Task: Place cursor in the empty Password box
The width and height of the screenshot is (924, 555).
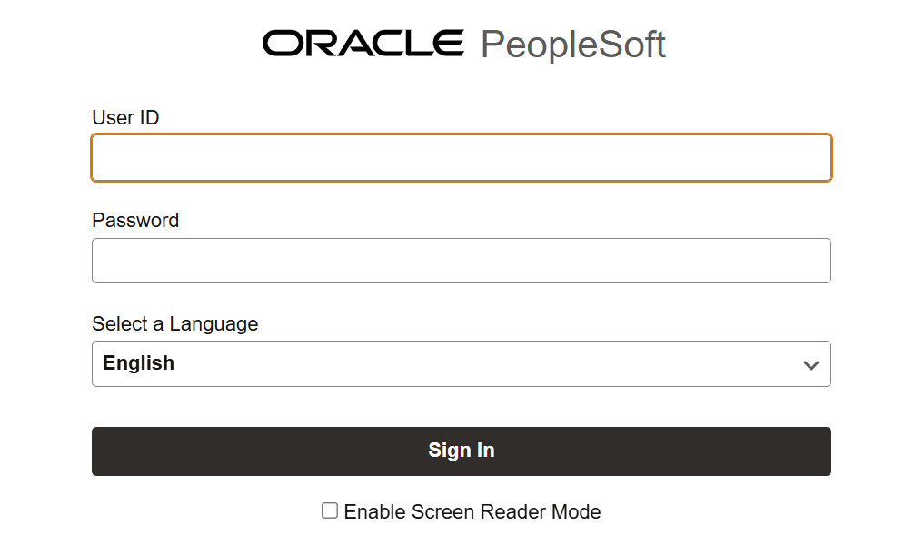Action: pos(462,261)
